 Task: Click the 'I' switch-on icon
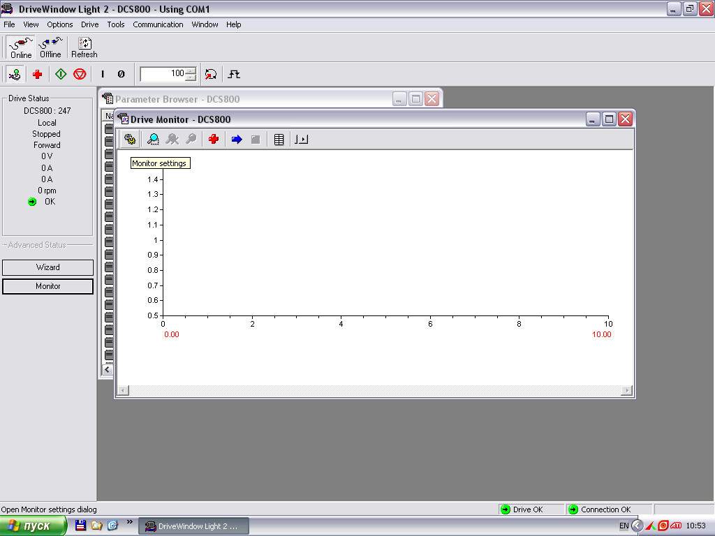tap(103, 74)
